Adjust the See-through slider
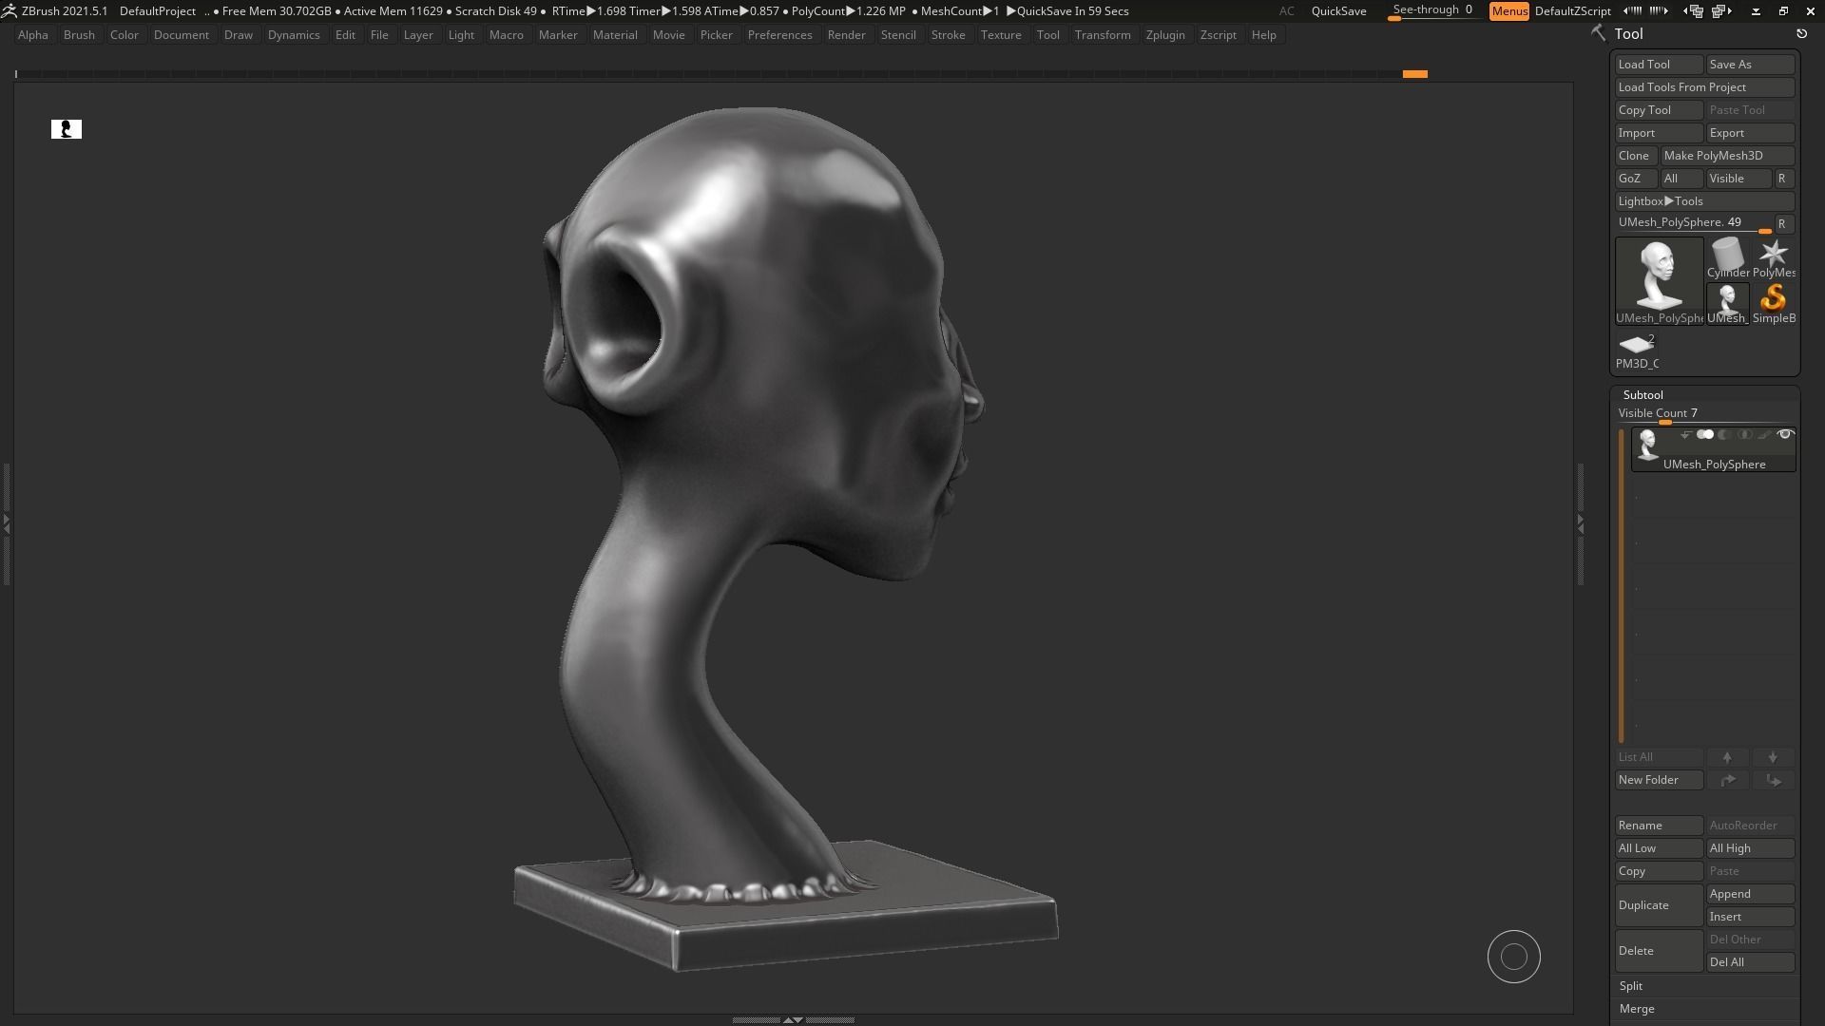The width and height of the screenshot is (1825, 1026). (1433, 11)
